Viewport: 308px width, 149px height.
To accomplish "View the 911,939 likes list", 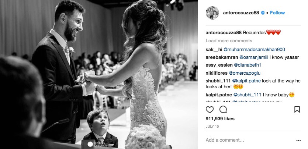I will click(220, 119).
